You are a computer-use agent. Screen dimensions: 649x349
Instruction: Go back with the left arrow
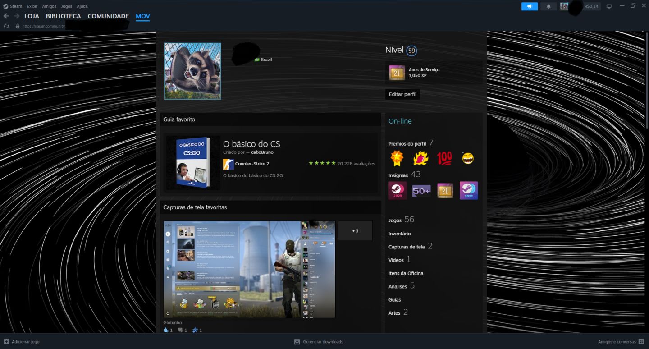6,16
